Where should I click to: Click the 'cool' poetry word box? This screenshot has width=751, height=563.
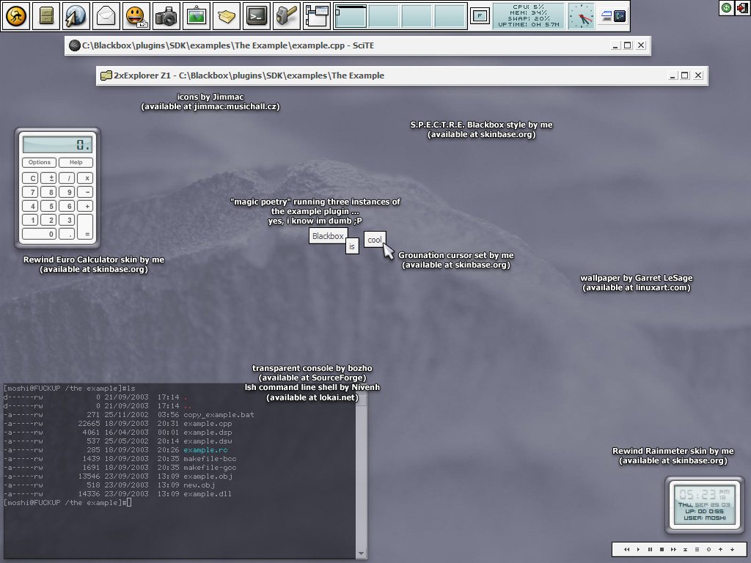(375, 240)
